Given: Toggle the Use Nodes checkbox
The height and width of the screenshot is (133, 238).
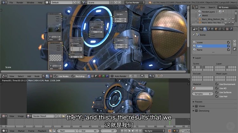Looking at the screenshot, I should (56, 76).
